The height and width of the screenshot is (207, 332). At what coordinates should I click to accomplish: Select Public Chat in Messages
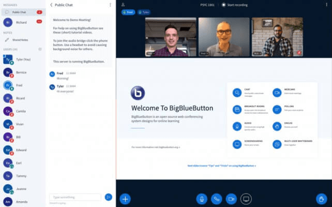point(21,11)
